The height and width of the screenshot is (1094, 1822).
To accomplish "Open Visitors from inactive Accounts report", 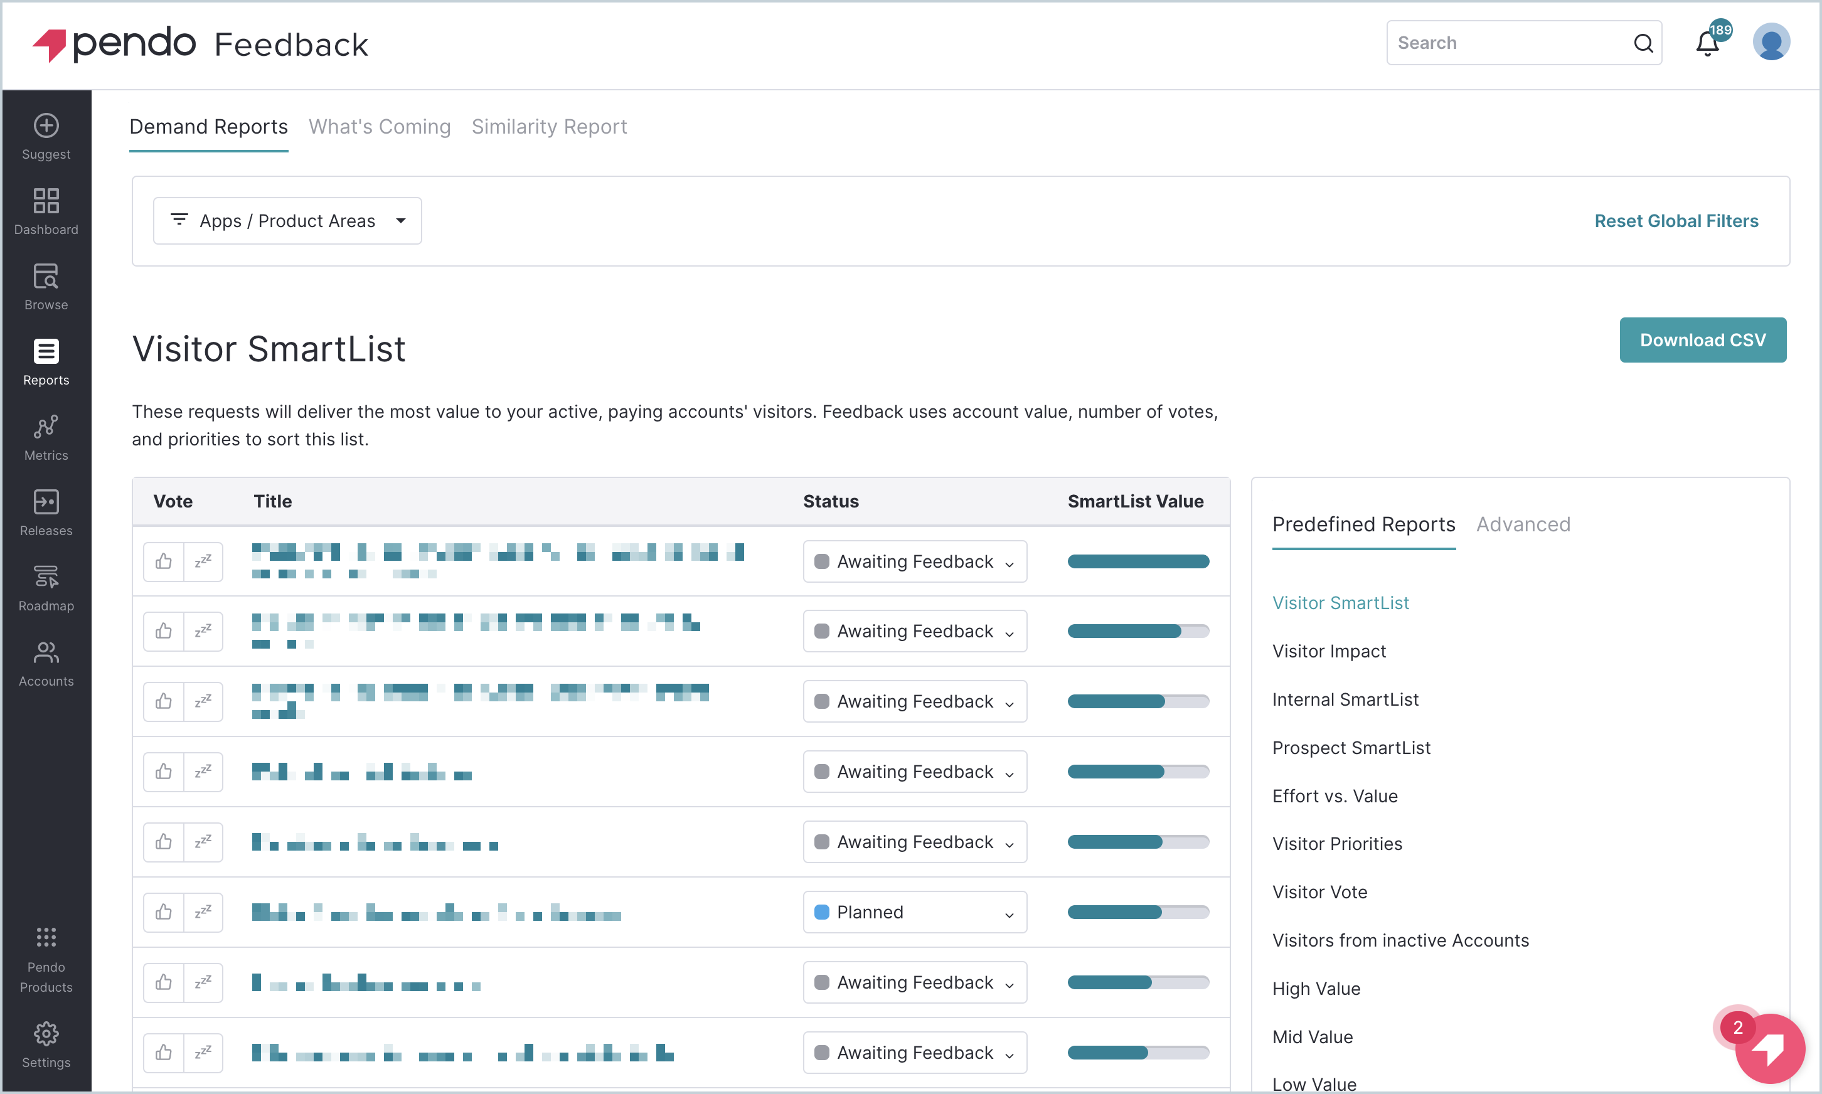I will coord(1400,941).
